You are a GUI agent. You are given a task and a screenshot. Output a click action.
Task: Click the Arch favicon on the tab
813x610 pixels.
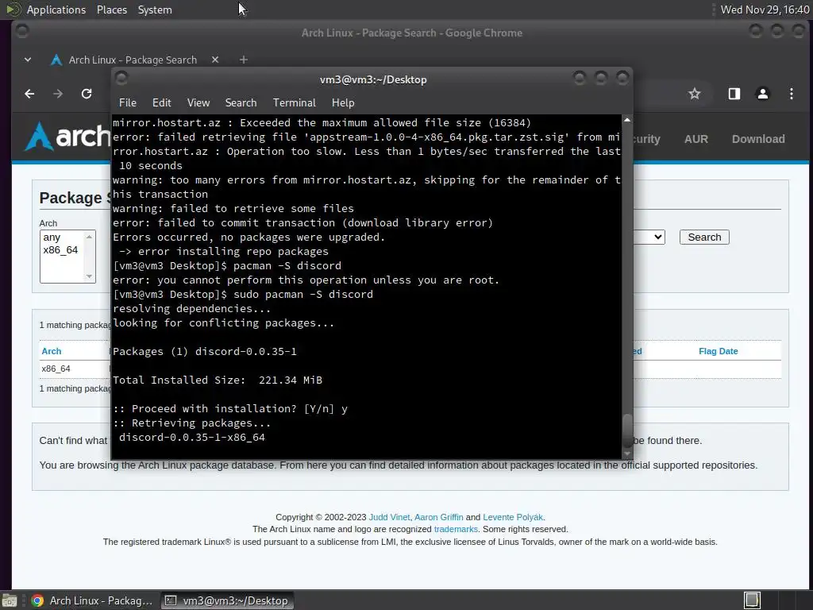tap(56, 60)
